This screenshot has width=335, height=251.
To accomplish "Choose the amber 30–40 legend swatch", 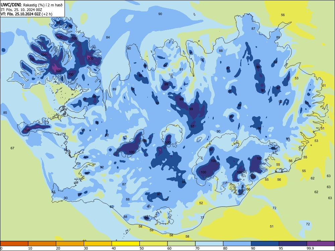I will tap(98, 244).
